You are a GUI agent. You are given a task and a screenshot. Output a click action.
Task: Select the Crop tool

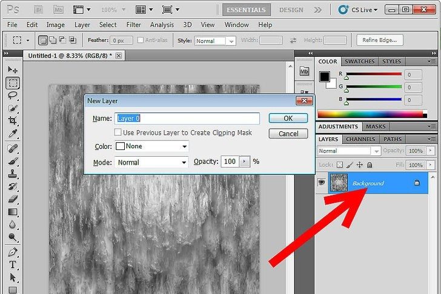pos(13,120)
